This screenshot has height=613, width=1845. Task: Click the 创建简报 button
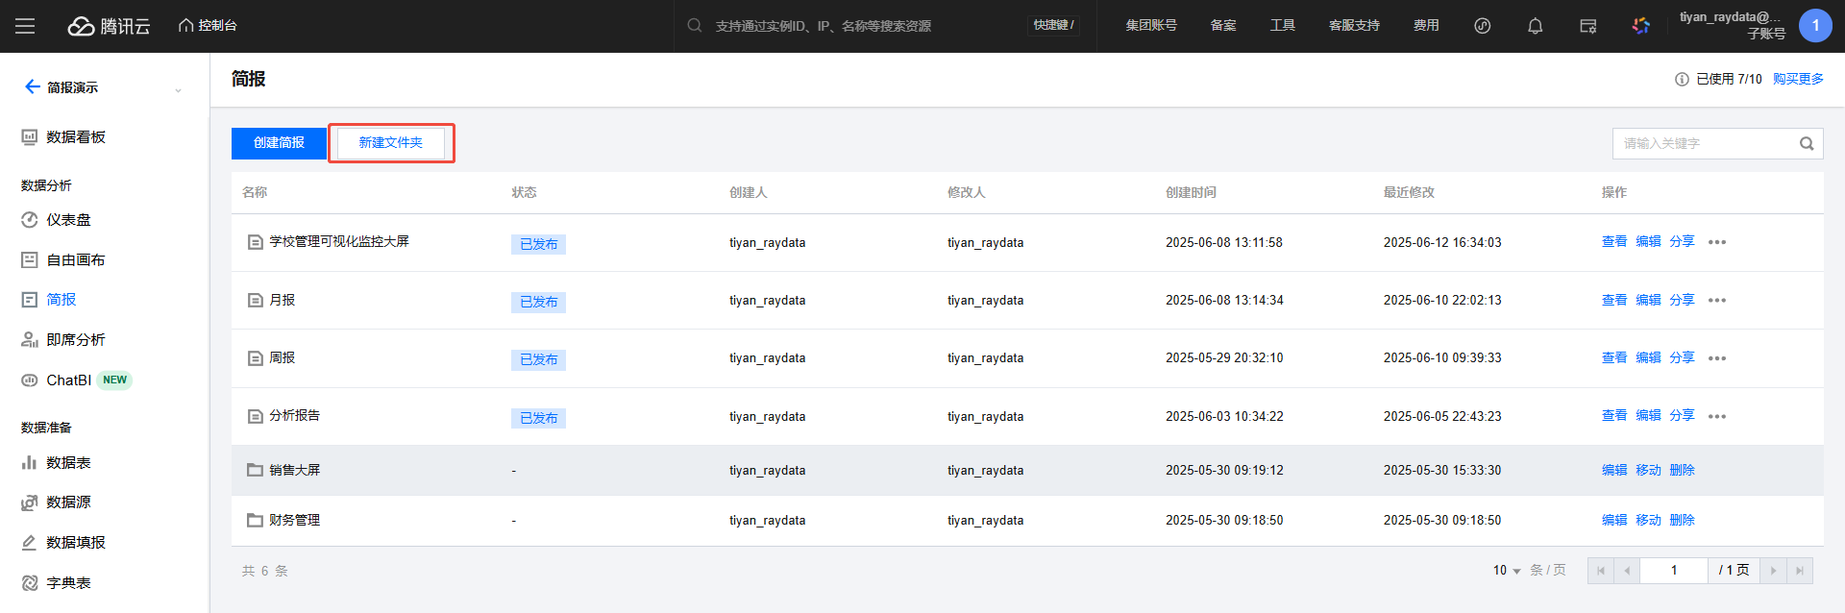[279, 143]
